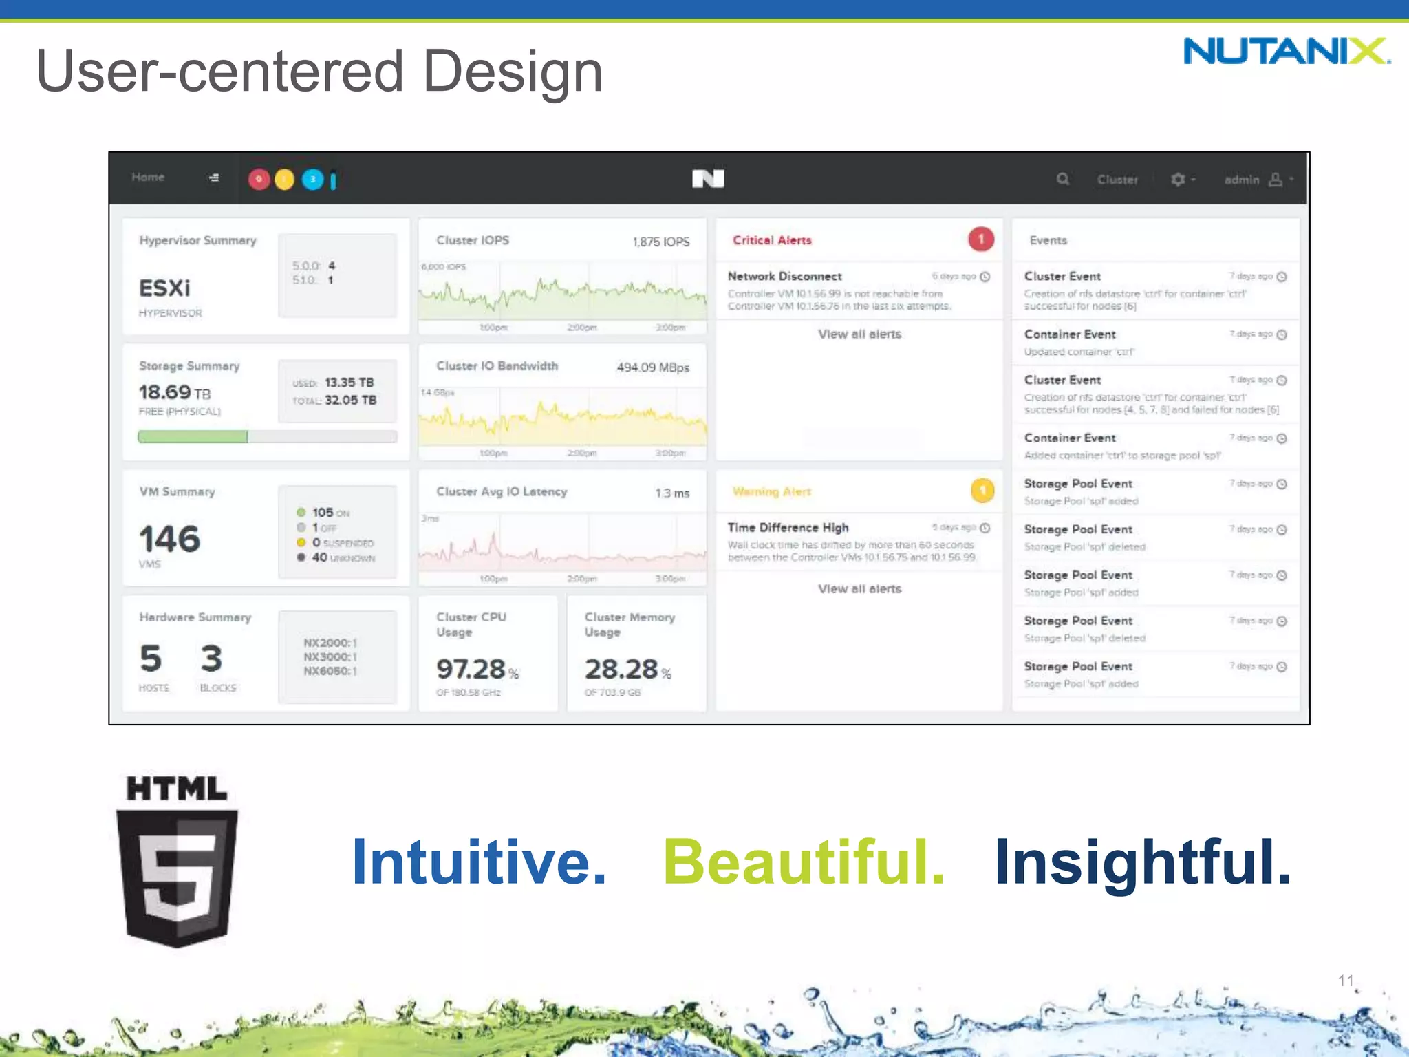Click the Storage Summary usage bar
The image size is (1409, 1057).
tap(268, 436)
